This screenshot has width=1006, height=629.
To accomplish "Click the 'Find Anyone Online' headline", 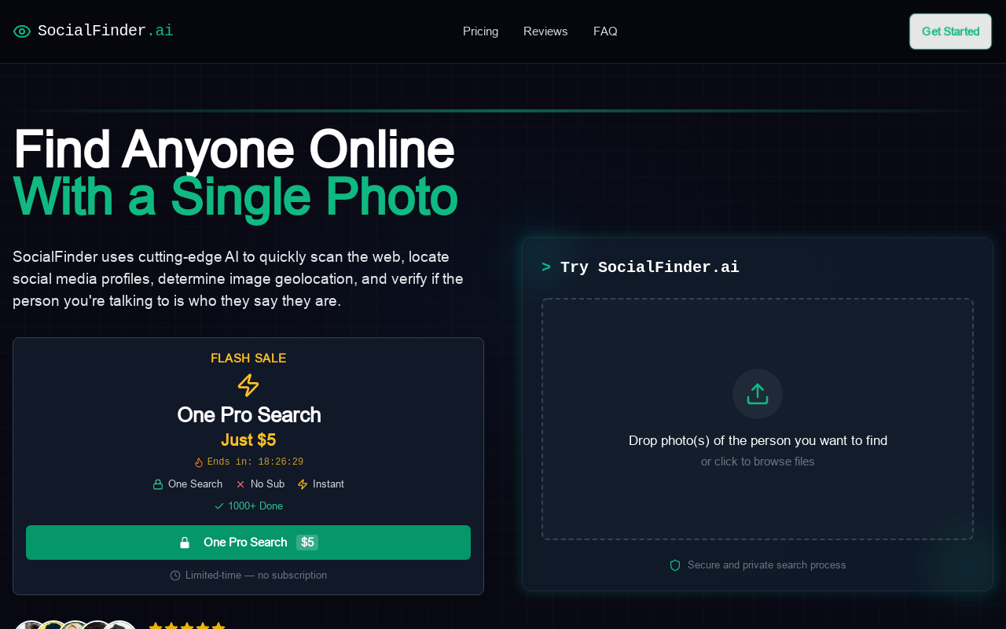I will click(x=233, y=149).
